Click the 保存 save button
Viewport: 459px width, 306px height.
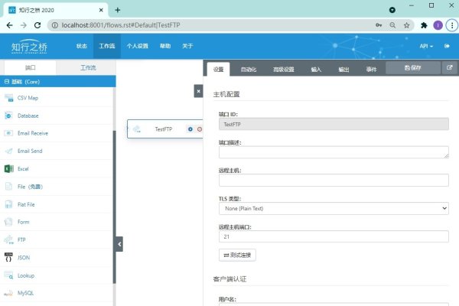tap(413, 67)
